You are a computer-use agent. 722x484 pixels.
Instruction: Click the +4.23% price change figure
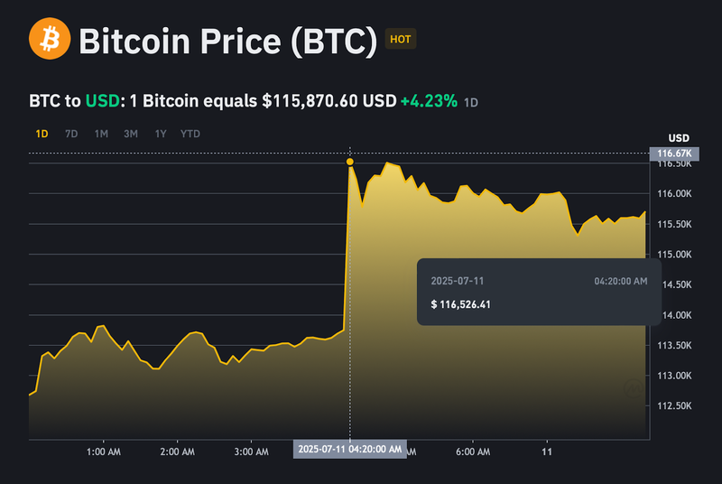coord(428,101)
